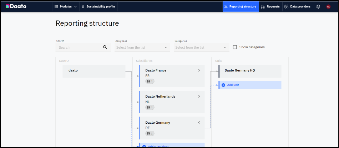339x148 pixels.
Task: Click the Subsidiaries column label
Action: tap(144, 61)
